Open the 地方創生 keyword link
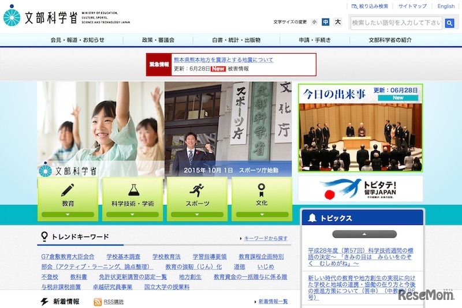This screenshot has height=308, width=462. click(x=191, y=277)
